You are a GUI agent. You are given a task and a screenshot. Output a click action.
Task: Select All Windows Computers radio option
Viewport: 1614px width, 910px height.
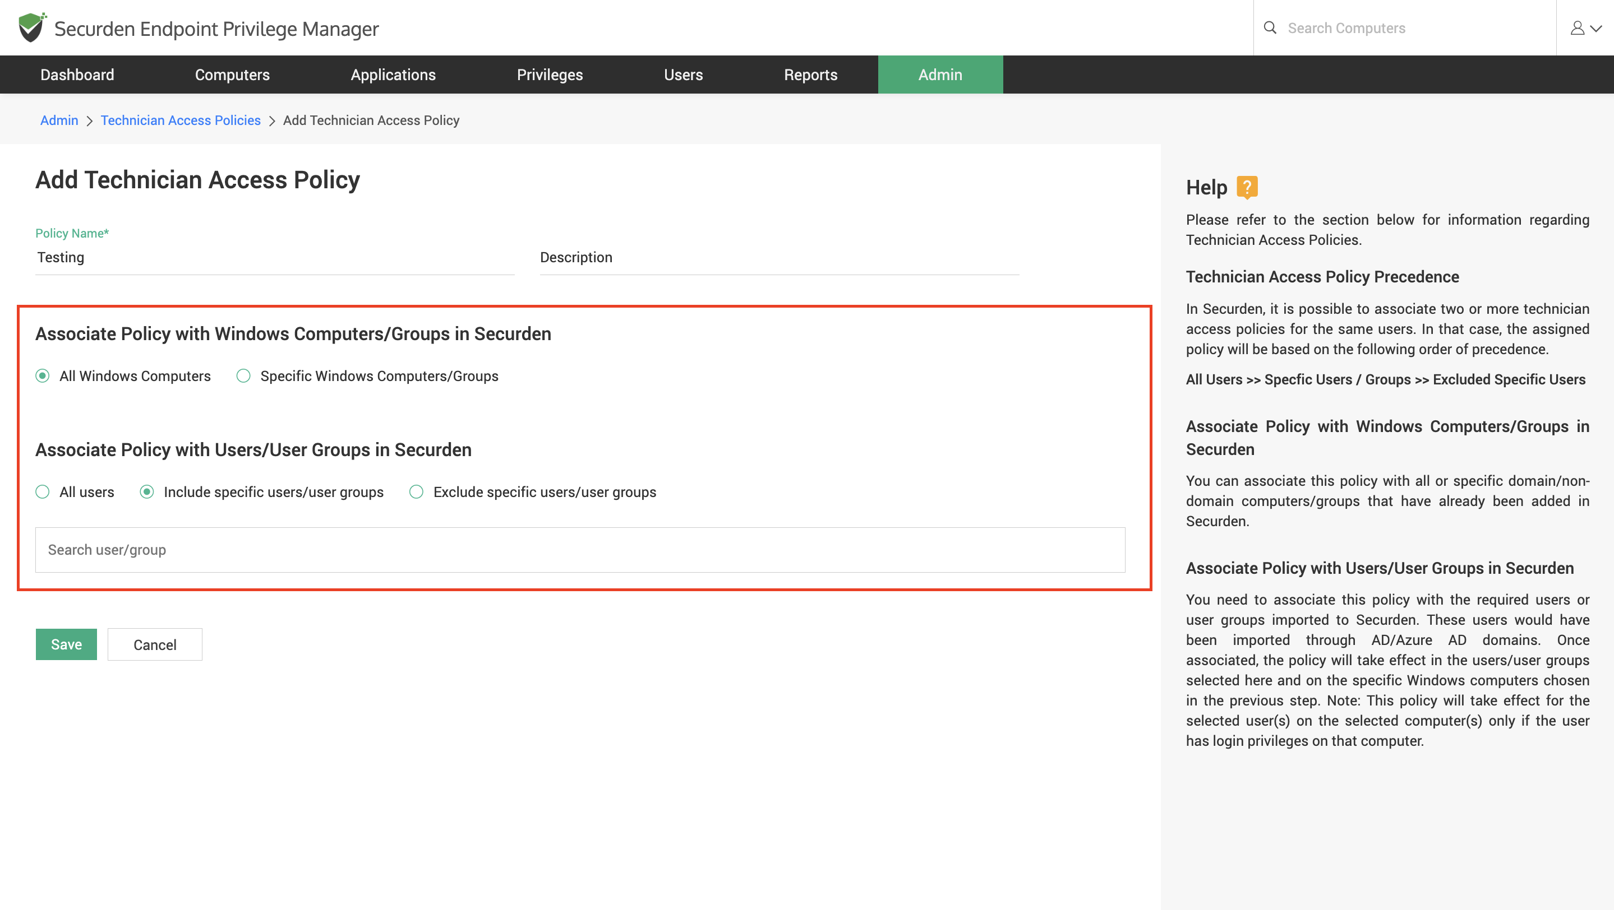[x=43, y=375]
